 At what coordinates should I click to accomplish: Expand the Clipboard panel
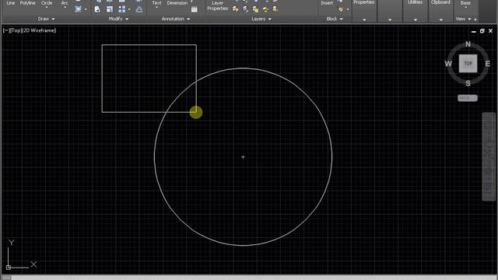pyautogui.click(x=441, y=19)
